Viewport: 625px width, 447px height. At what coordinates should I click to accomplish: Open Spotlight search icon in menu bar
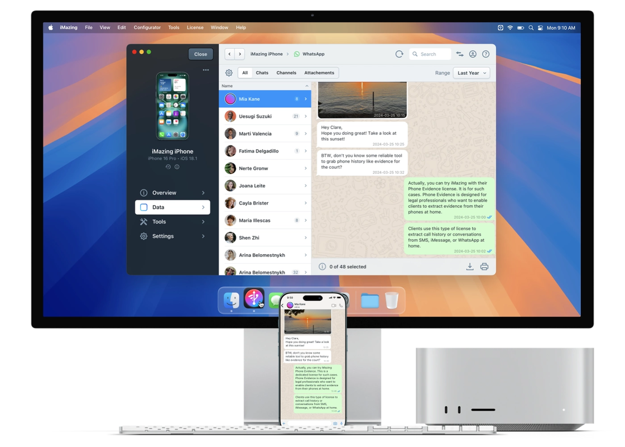(531, 27)
